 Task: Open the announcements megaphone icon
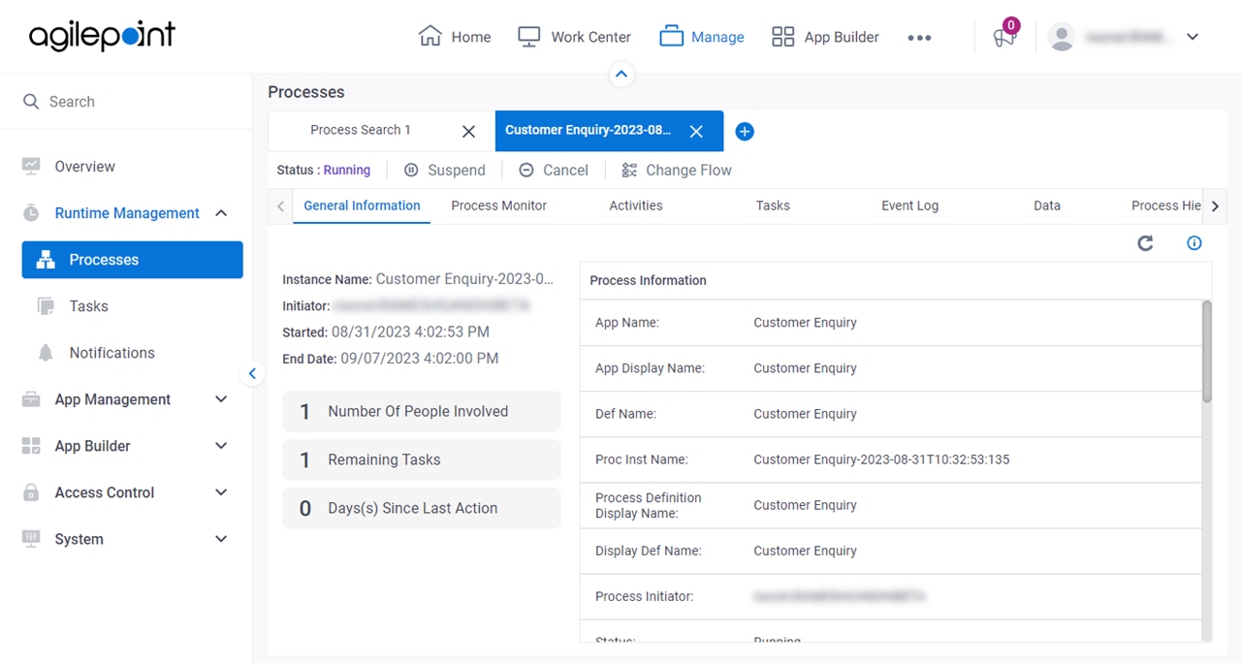1004,37
